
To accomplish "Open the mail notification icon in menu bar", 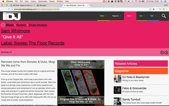I will [105, 1].
